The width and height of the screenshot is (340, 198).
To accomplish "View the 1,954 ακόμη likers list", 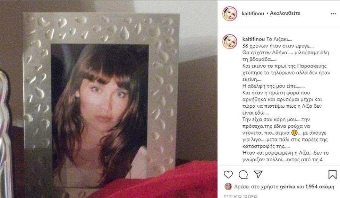I will point(320,187).
